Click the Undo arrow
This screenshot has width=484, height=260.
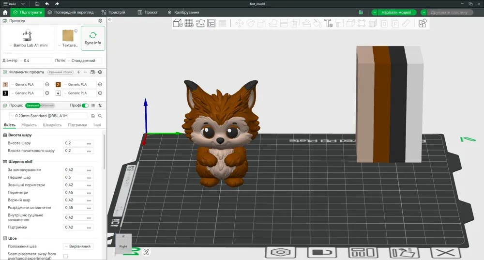[47, 4]
